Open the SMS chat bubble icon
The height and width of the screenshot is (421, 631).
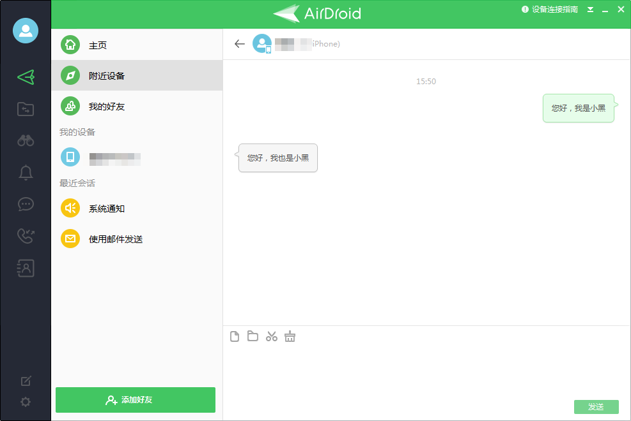coord(26,204)
